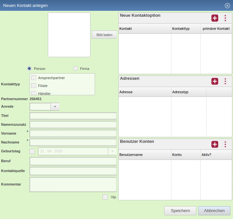Click into the Vorname input field
Image resolution: width=233 pixels, height=219 pixels.
coord(73,133)
